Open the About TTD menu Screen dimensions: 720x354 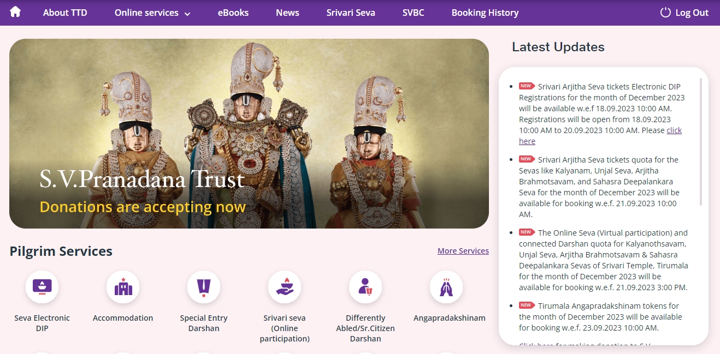coord(65,13)
